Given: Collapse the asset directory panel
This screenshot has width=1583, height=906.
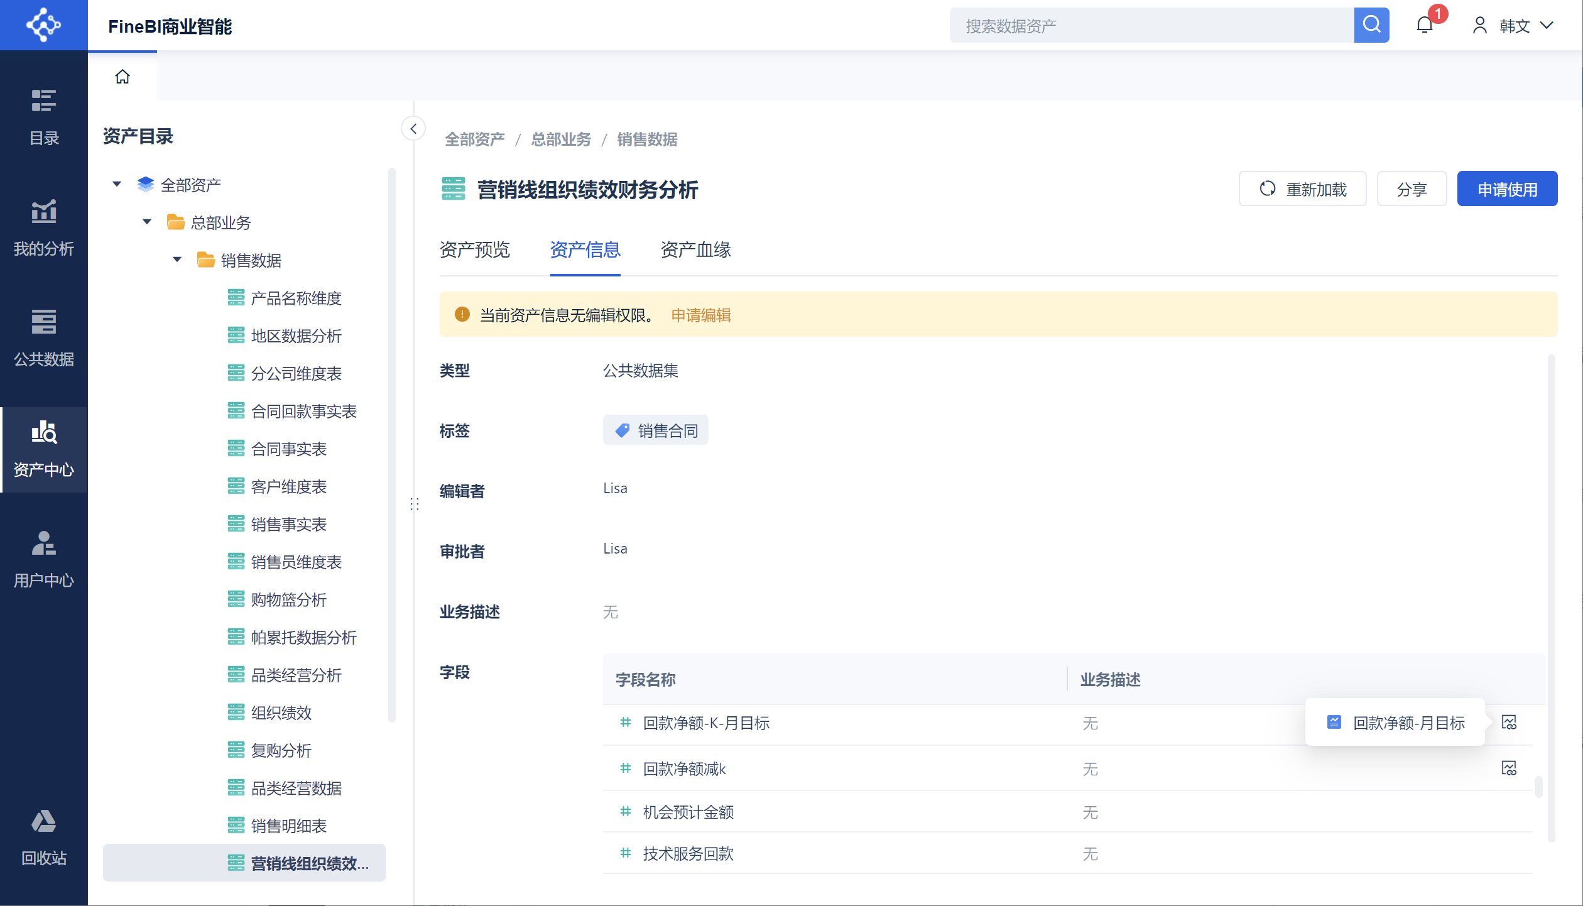Looking at the screenshot, I should pyautogui.click(x=413, y=129).
